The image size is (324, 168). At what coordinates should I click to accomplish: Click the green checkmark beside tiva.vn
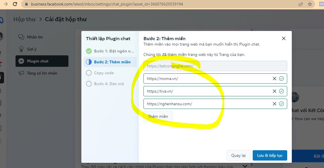point(281,91)
